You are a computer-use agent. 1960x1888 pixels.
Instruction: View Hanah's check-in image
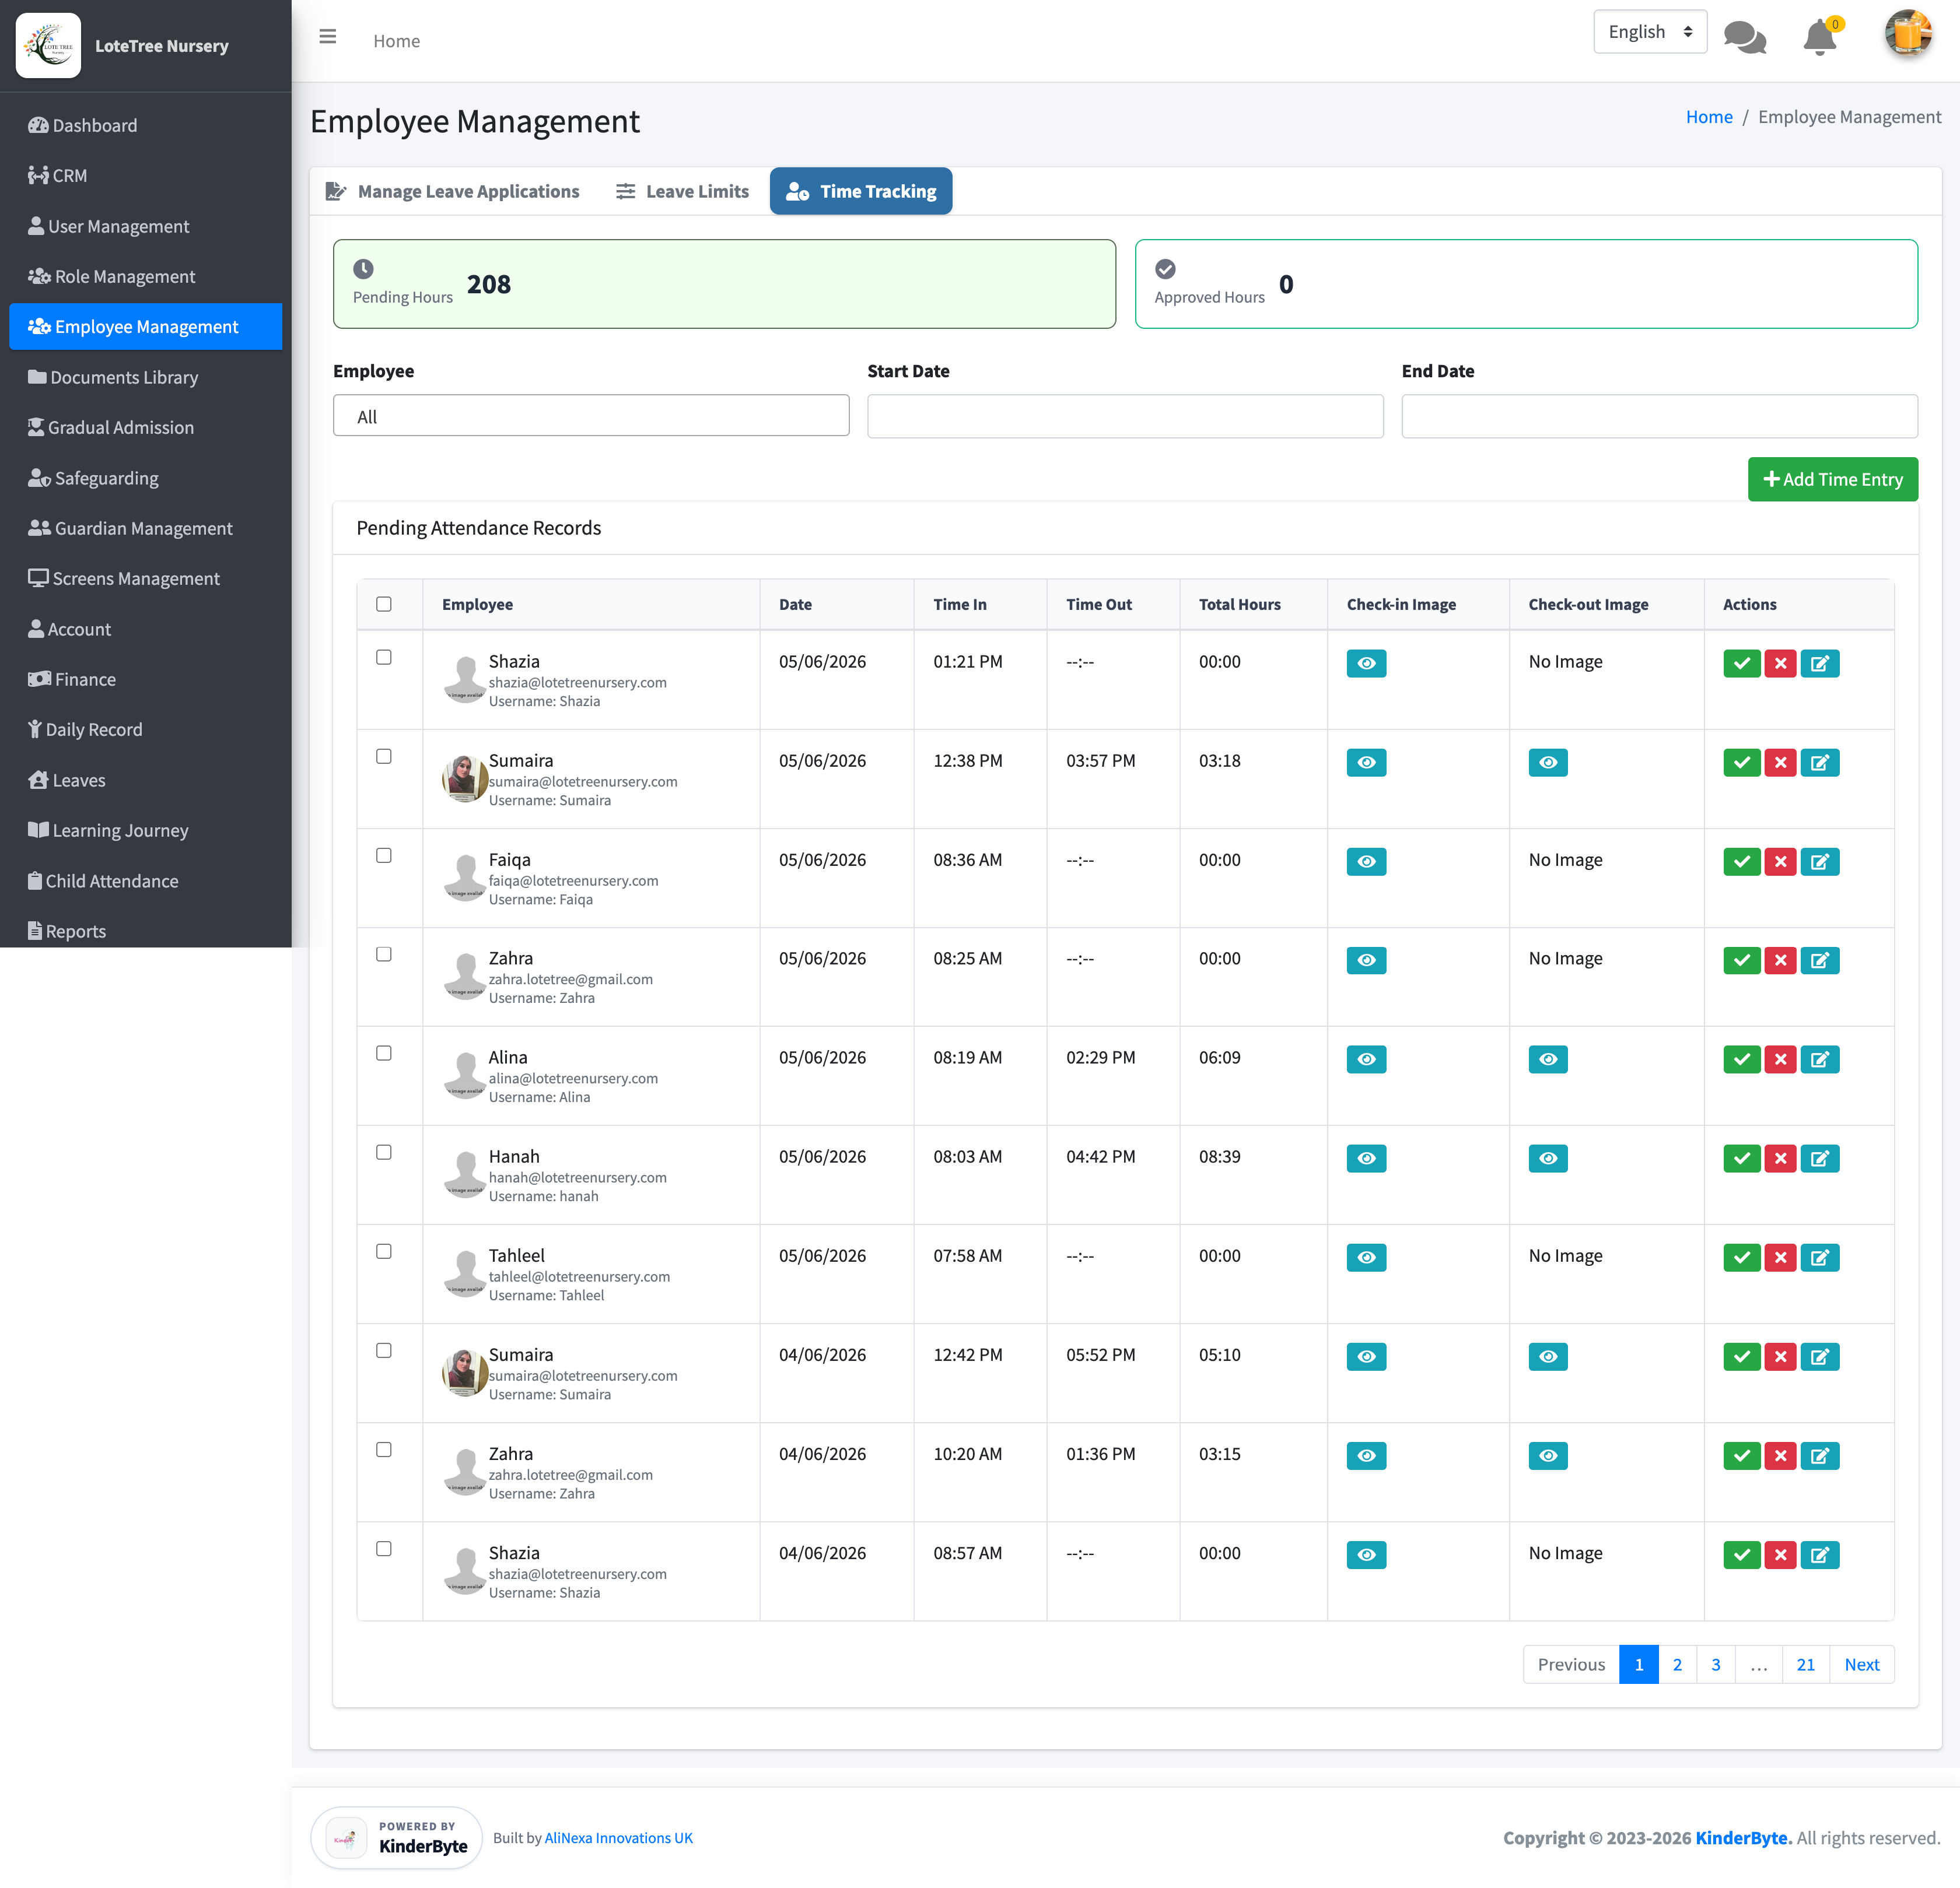pos(1366,1159)
